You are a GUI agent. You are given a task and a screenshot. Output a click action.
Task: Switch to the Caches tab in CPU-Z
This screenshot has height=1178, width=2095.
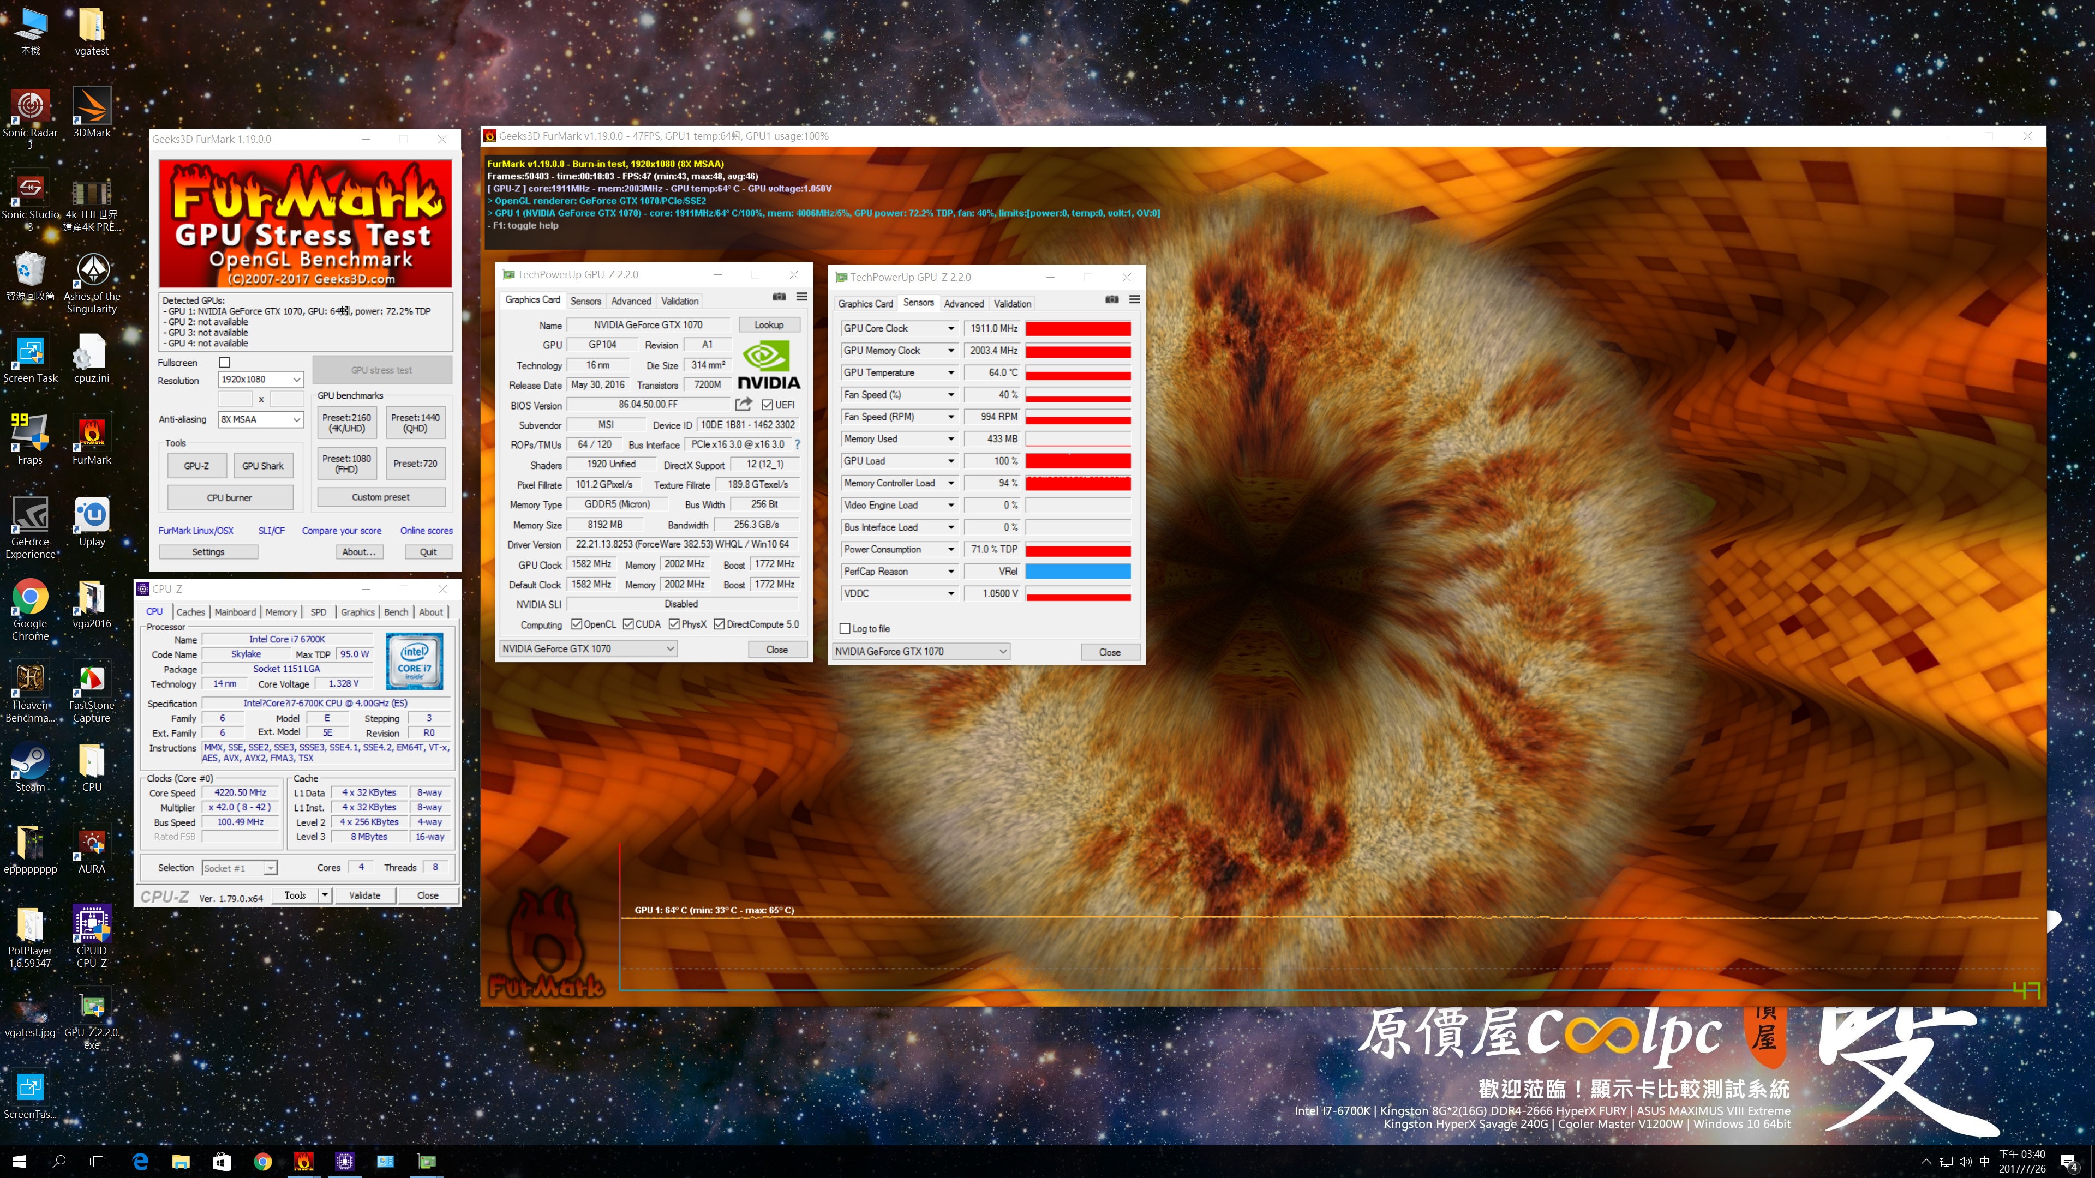point(190,612)
